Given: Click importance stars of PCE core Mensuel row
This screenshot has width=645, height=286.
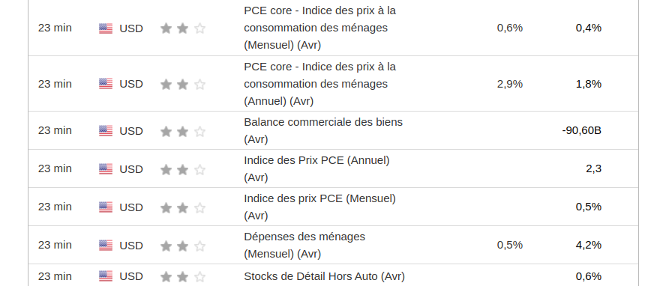Looking at the screenshot, I should pyautogui.click(x=183, y=28).
